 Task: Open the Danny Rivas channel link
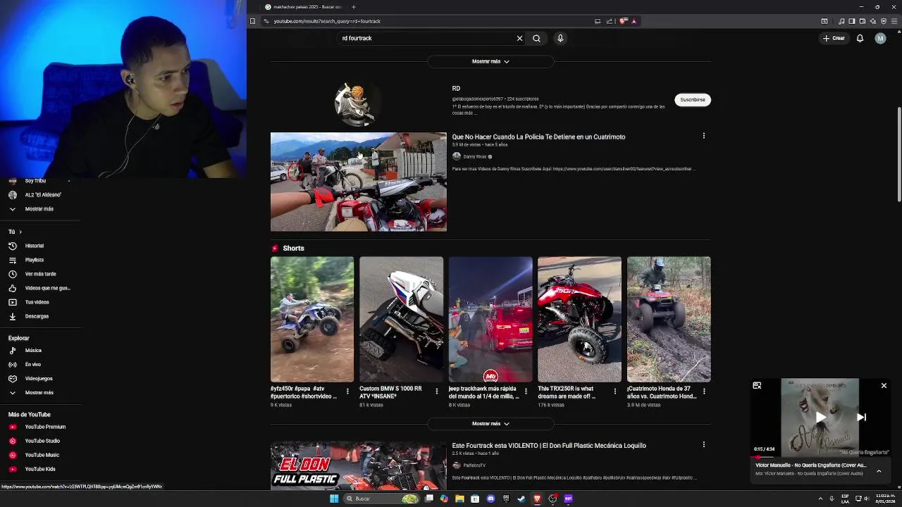[x=474, y=156]
